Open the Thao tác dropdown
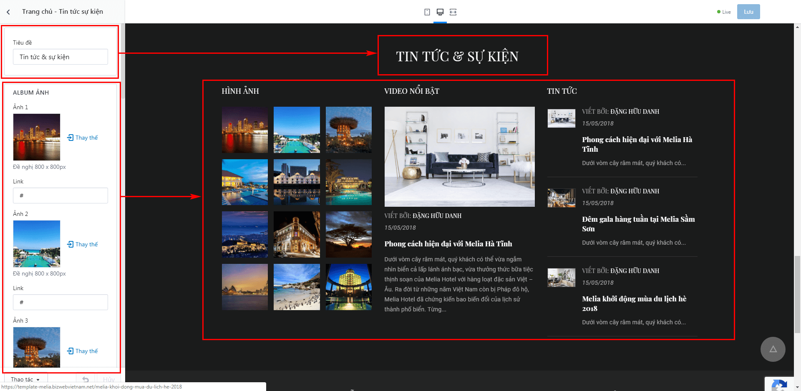 click(26, 379)
